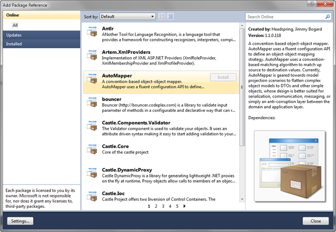Screen dimensions: 336x232
Task: Click the 'Created by: Headspring, Jimmy Bogard' text
Action: 285,29
